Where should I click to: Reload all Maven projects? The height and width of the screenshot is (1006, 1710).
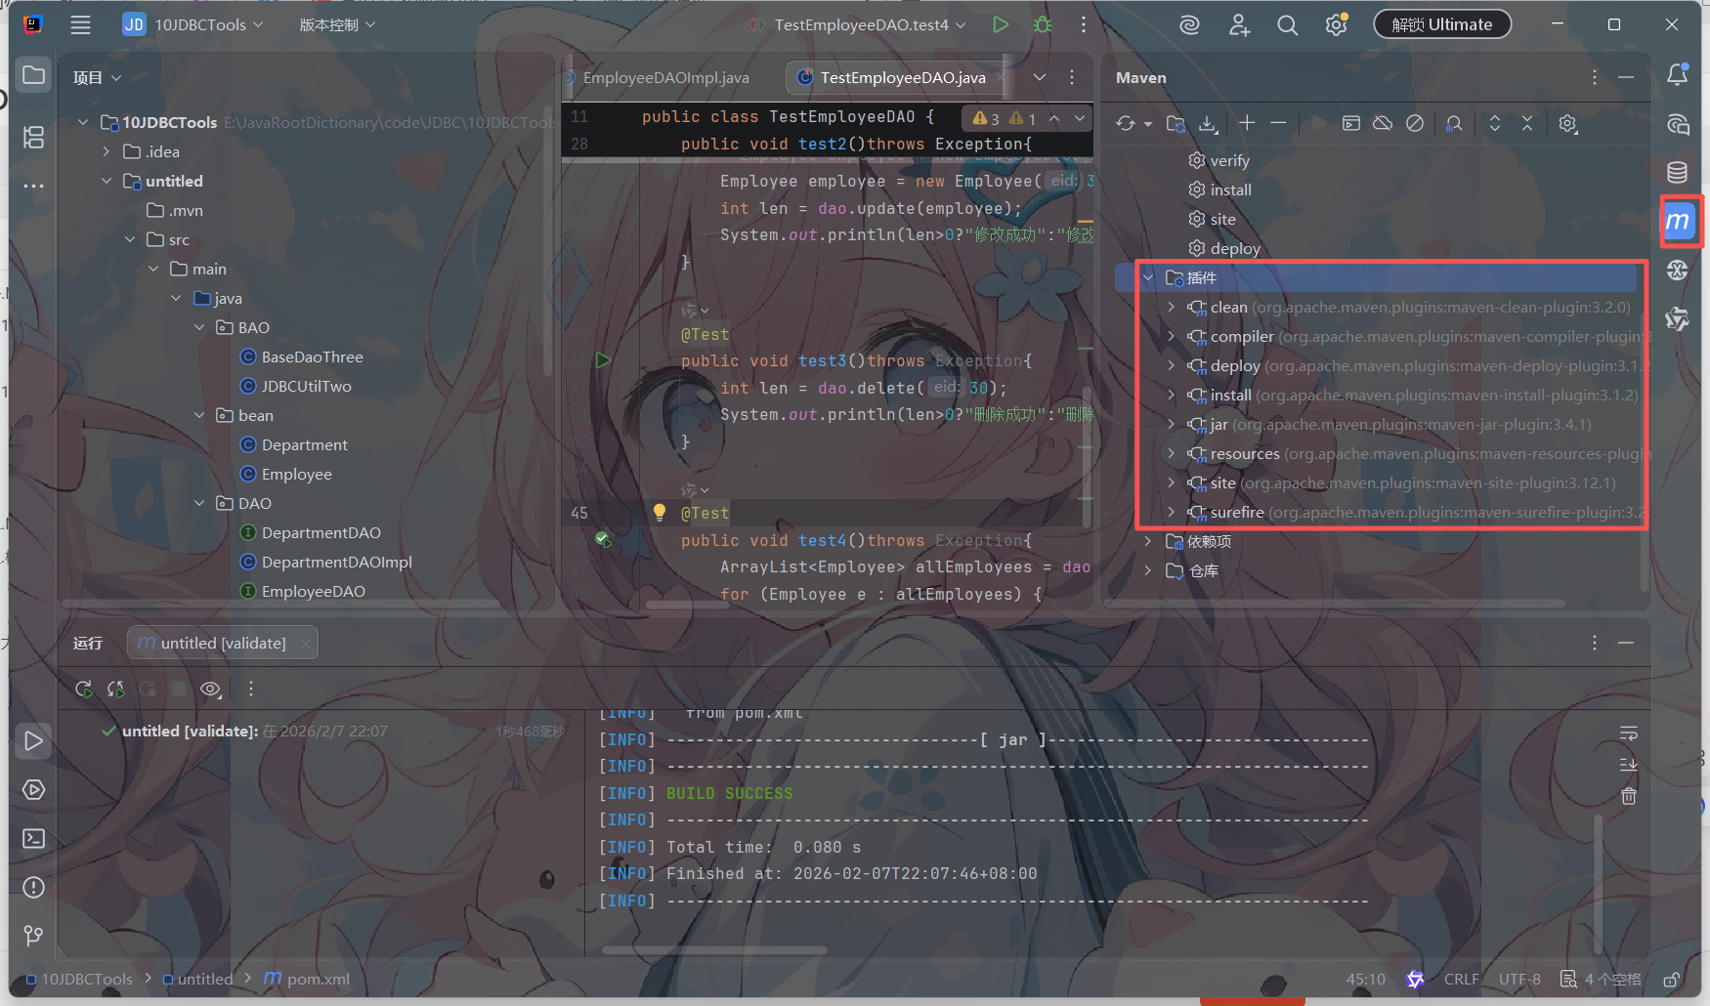coord(1127,124)
